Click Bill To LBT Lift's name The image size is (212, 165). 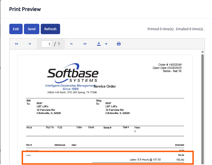pyautogui.click(x=43, y=107)
